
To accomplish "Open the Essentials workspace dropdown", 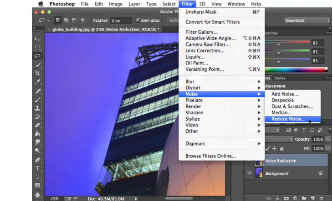I will (307, 20).
